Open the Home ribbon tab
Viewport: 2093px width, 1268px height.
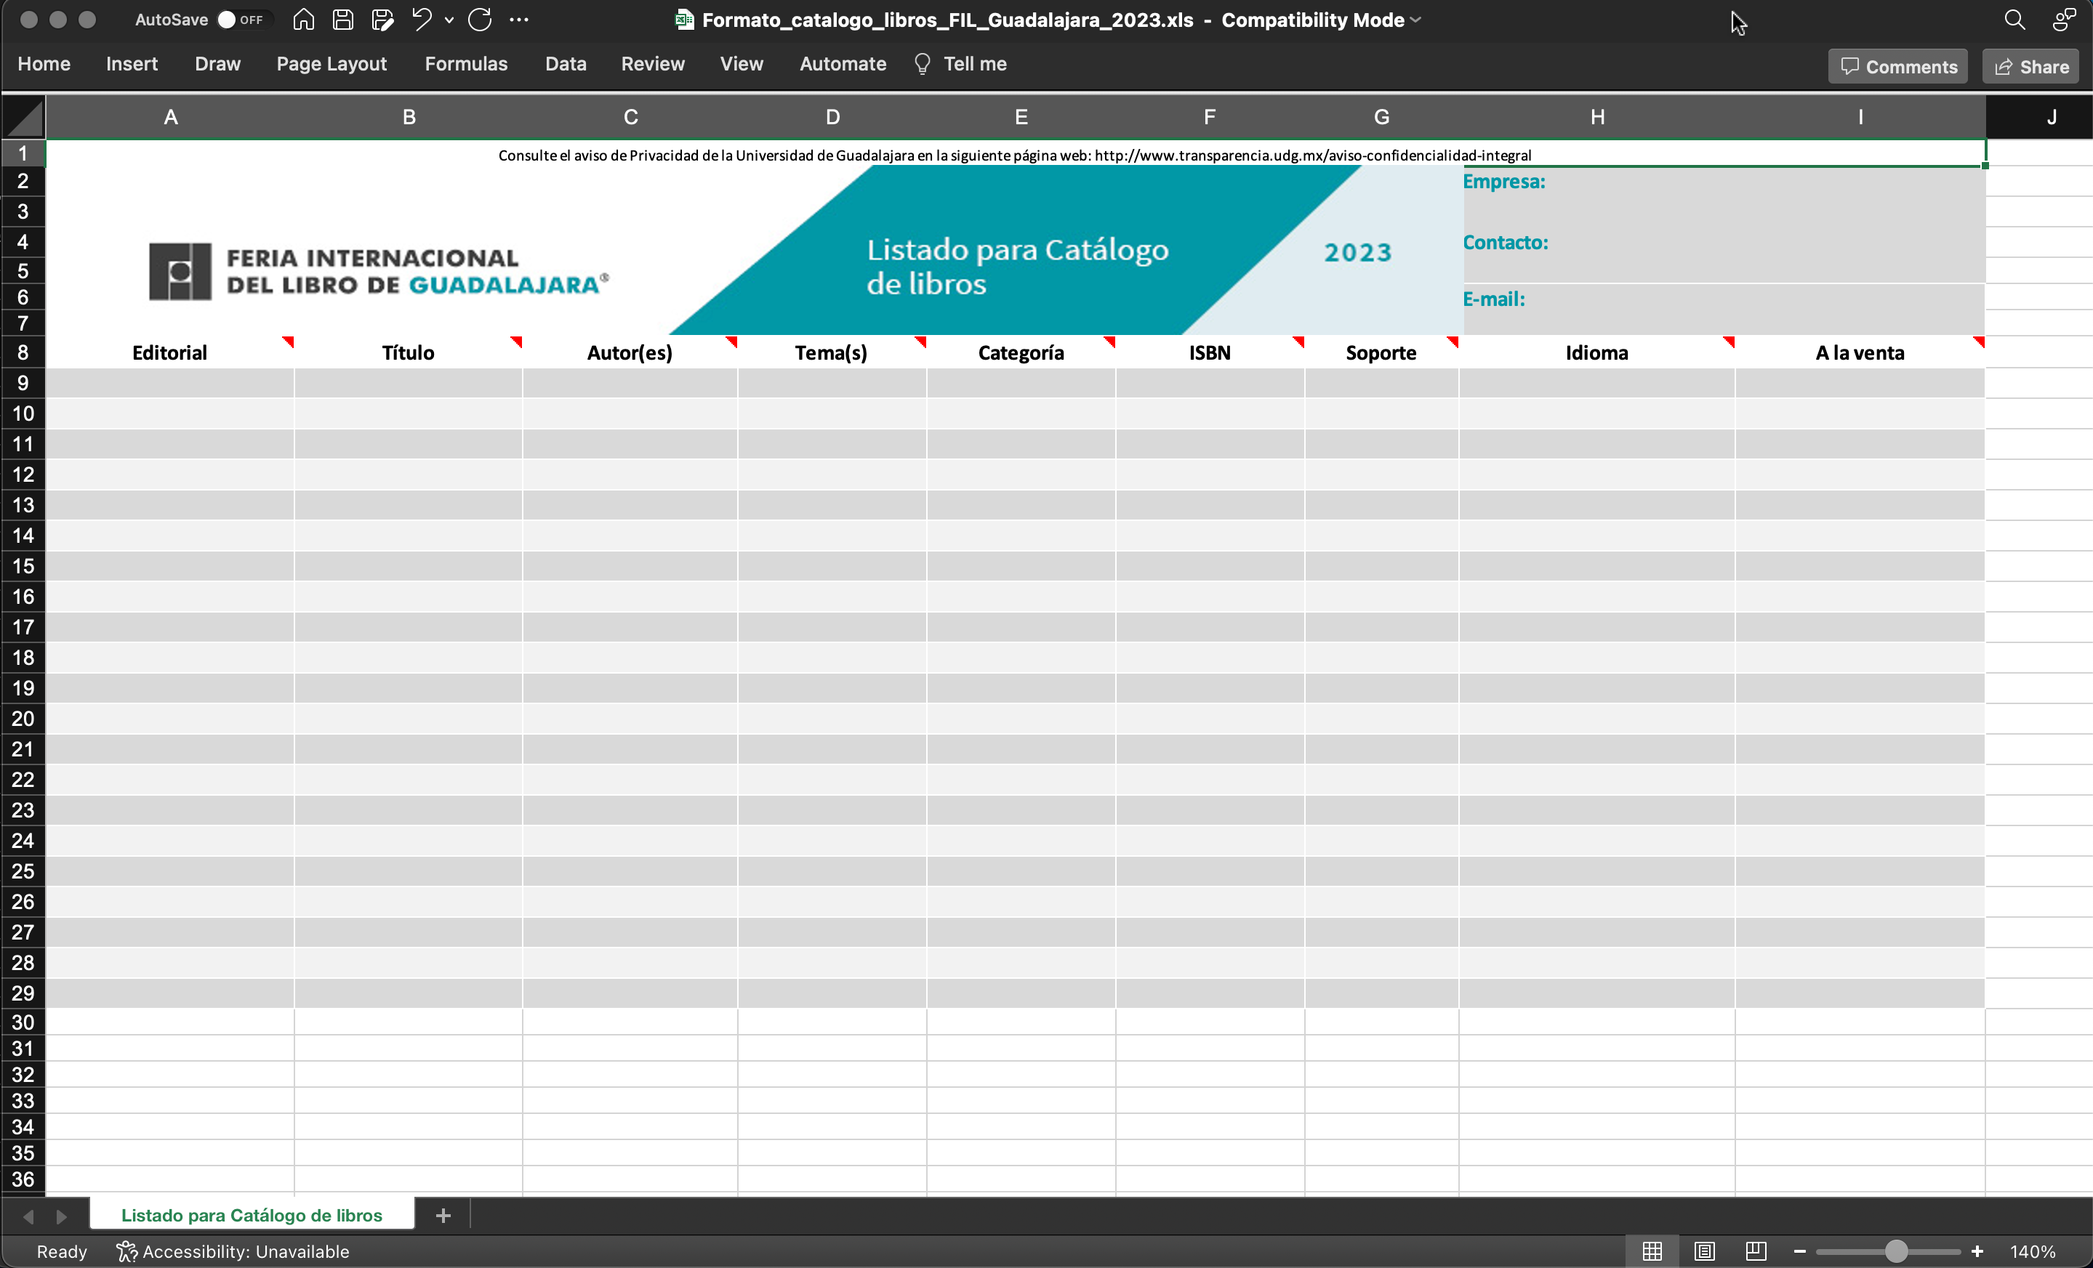44,64
